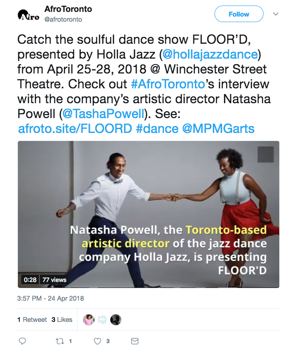Show the 1 Retweet list
Viewport: 298px width, 358px height.
pos(32,320)
